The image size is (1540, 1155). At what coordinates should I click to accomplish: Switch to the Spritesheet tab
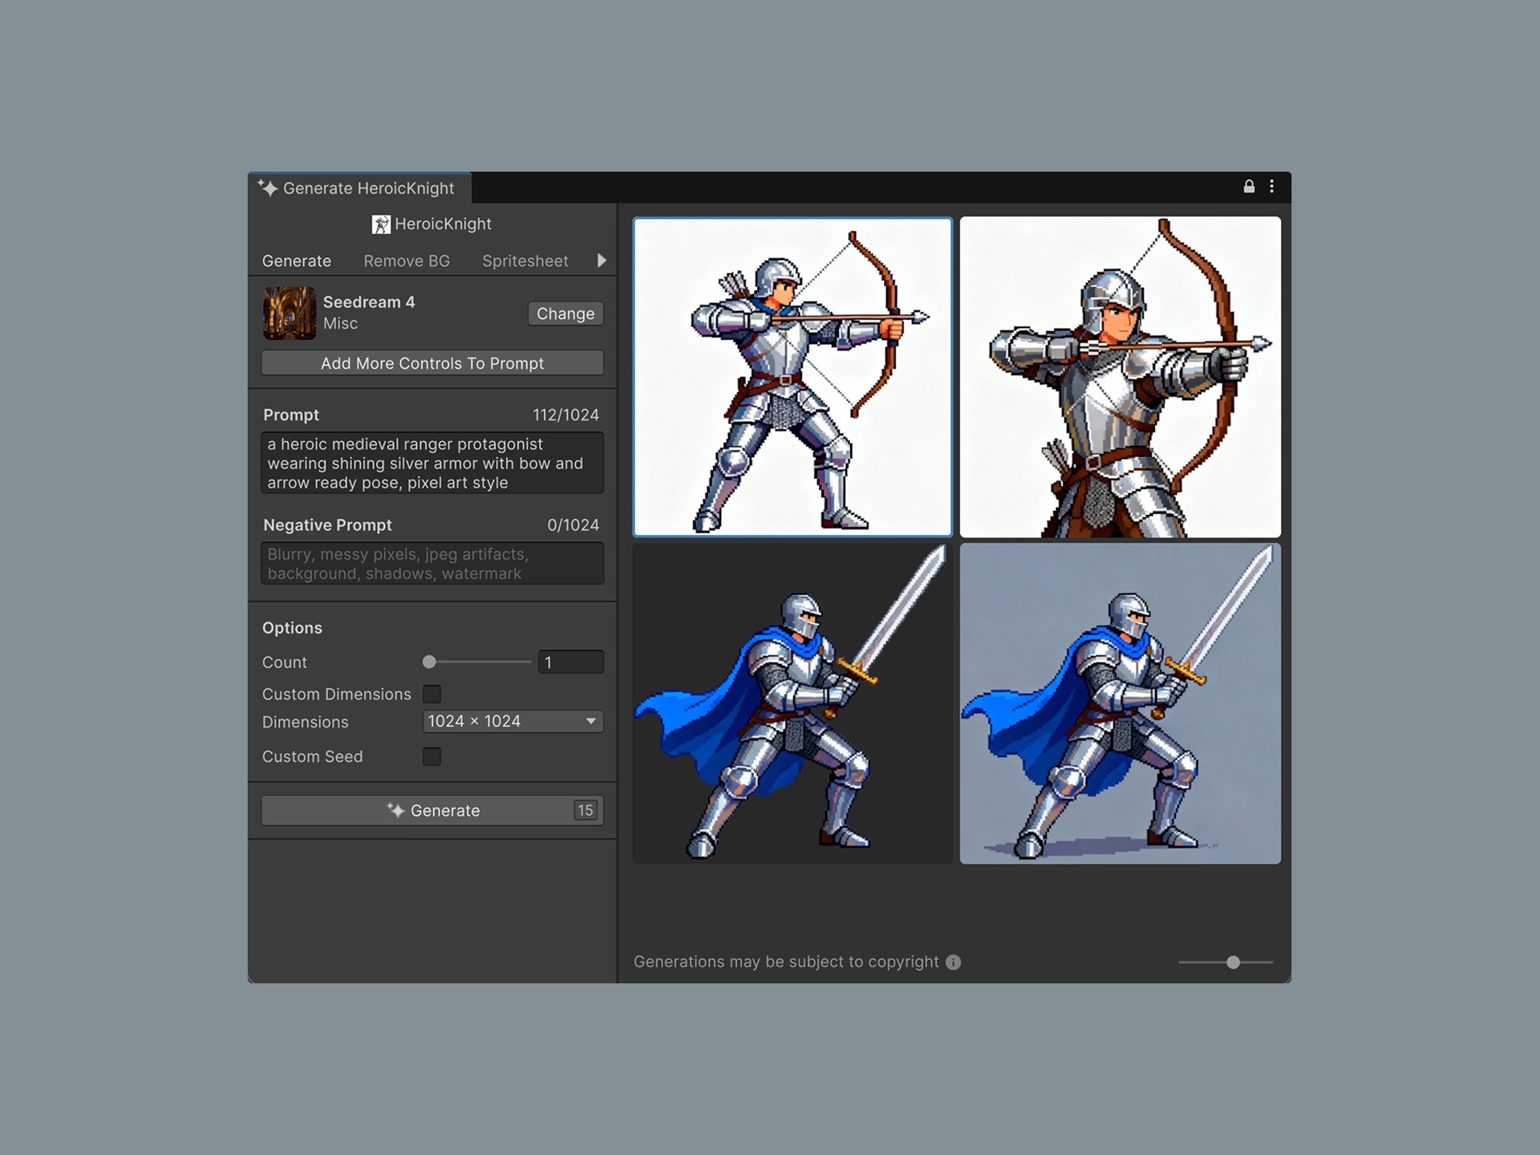coord(525,261)
